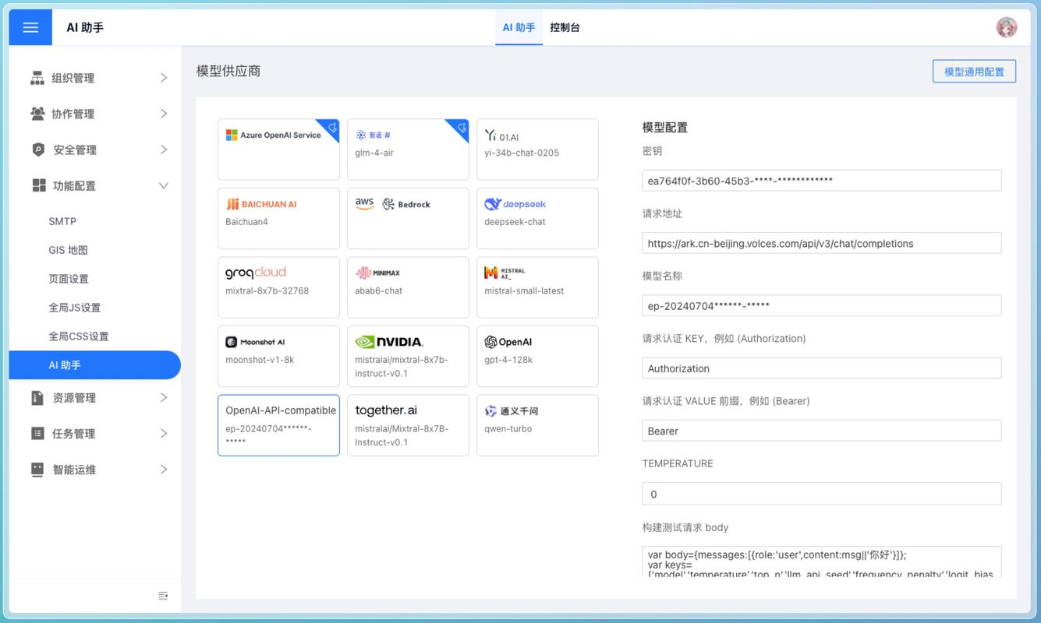The height and width of the screenshot is (623, 1041).
Task: Click the 密钥 input field
Action: (822, 181)
